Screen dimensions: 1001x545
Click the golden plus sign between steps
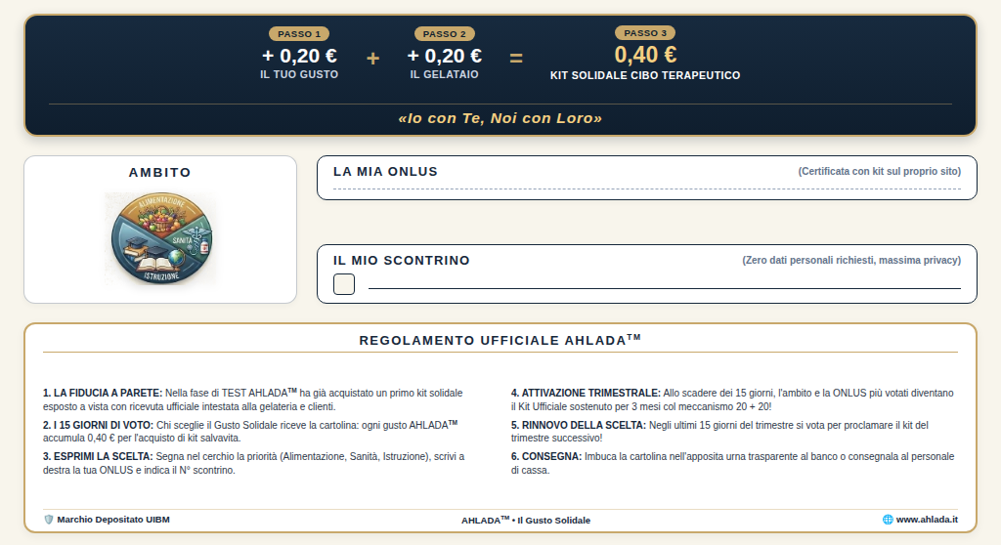372,58
